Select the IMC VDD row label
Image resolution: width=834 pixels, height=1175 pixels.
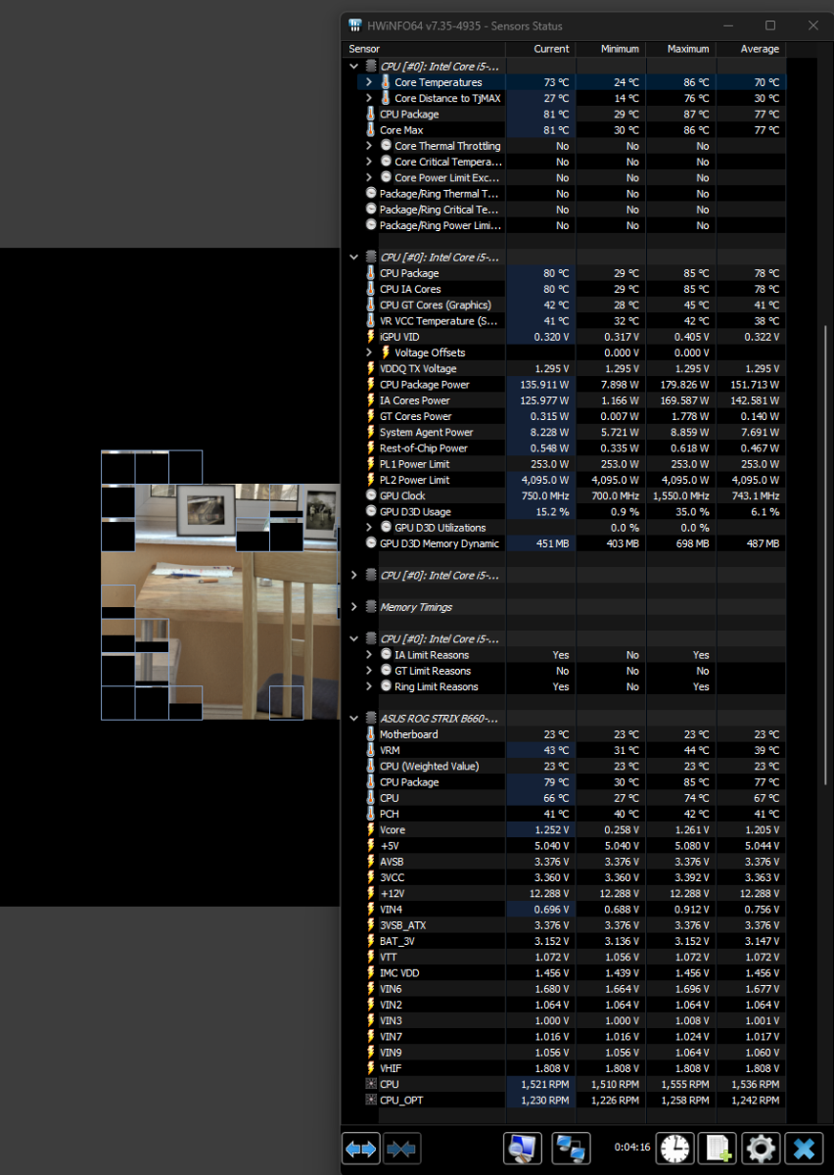tap(399, 972)
